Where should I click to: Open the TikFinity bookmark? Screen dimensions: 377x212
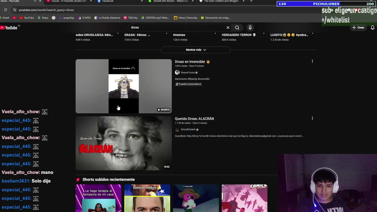[131, 18]
